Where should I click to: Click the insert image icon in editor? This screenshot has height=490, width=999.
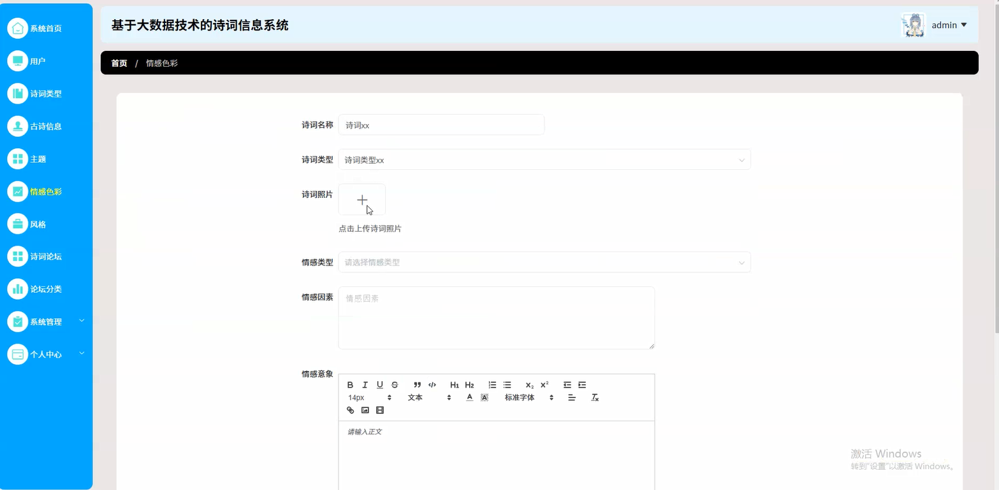coord(365,410)
